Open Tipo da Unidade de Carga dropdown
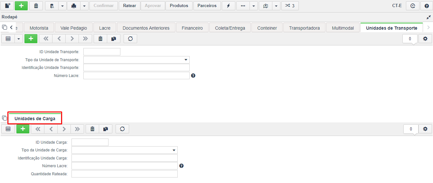Viewport: 433px width, 183px height. (x=125, y=150)
